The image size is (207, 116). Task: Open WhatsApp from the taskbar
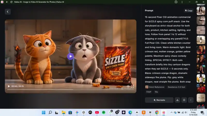tap(110, 112)
